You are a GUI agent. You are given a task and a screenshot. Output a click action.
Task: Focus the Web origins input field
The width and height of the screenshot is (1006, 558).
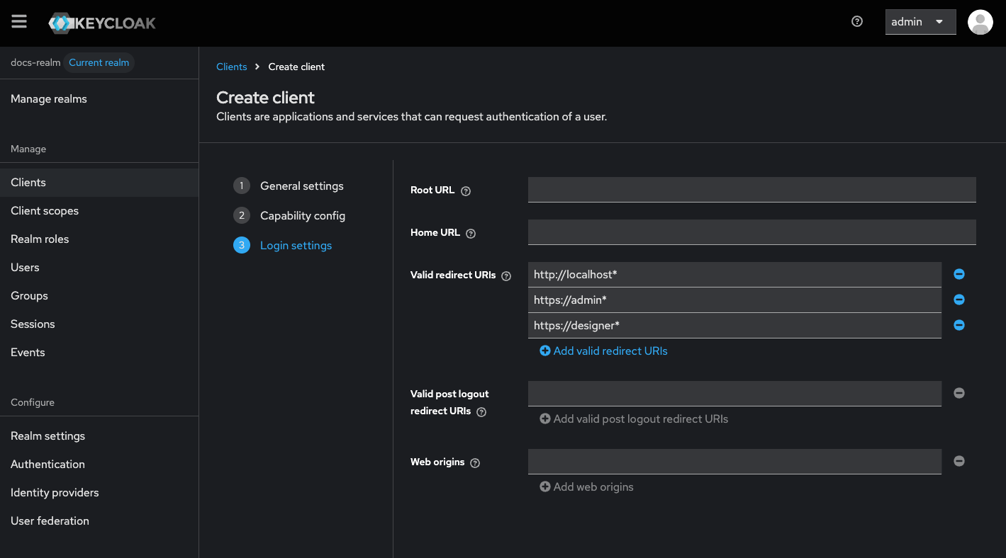click(x=734, y=462)
